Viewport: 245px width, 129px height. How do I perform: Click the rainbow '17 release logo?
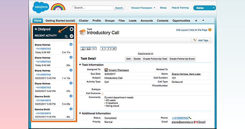click(x=58, y=7)
